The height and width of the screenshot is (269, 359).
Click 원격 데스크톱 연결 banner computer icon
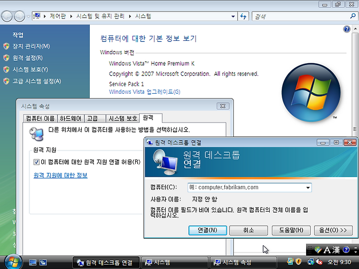166,162
